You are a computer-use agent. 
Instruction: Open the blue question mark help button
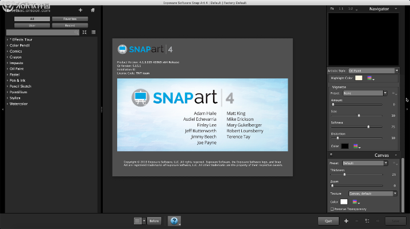point(174,220)
